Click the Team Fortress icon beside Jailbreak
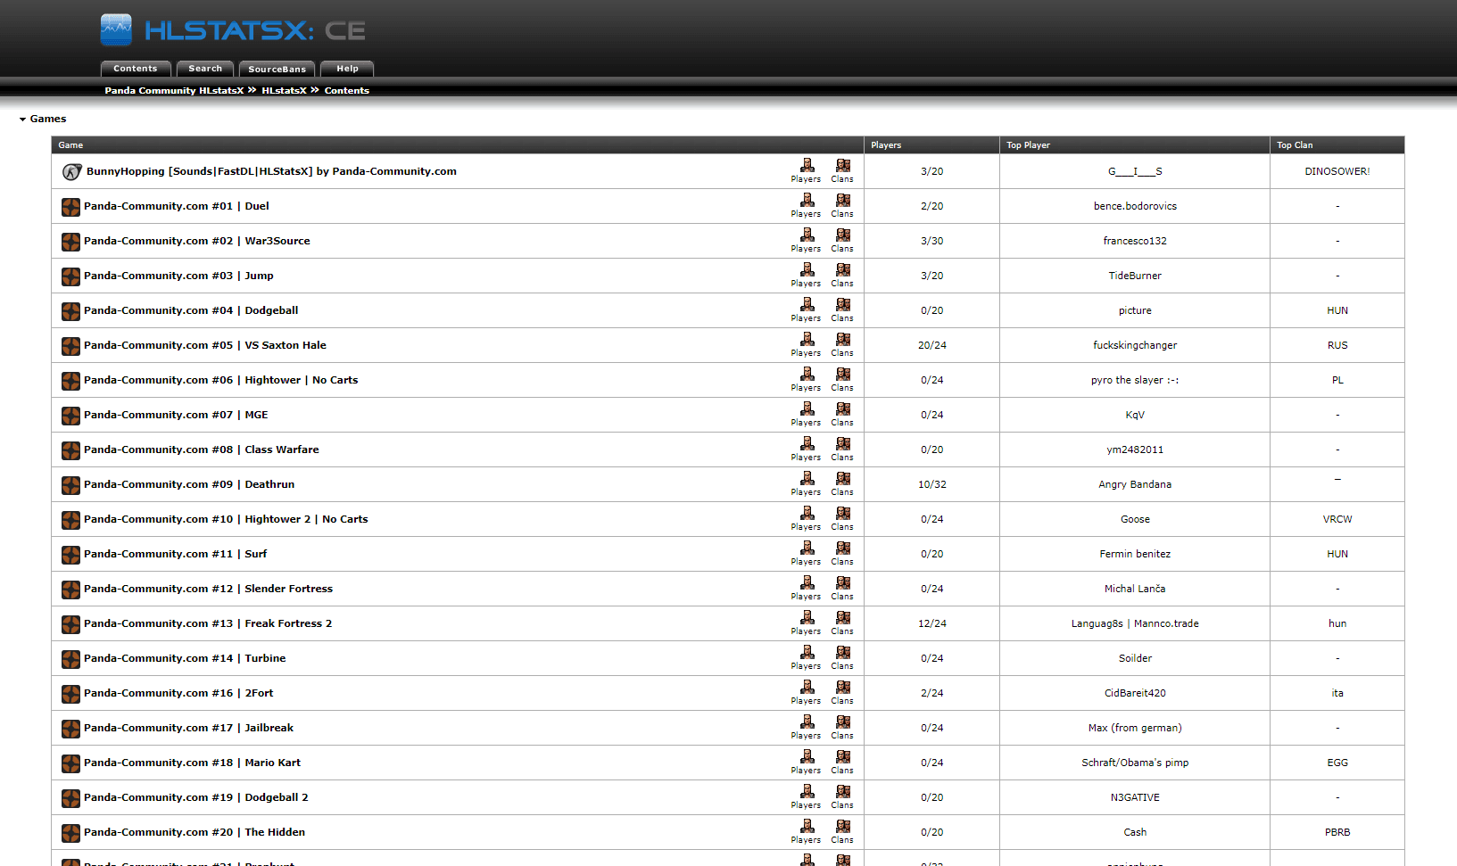This screenshot has height=866, width=1457. tap(70, 729)
